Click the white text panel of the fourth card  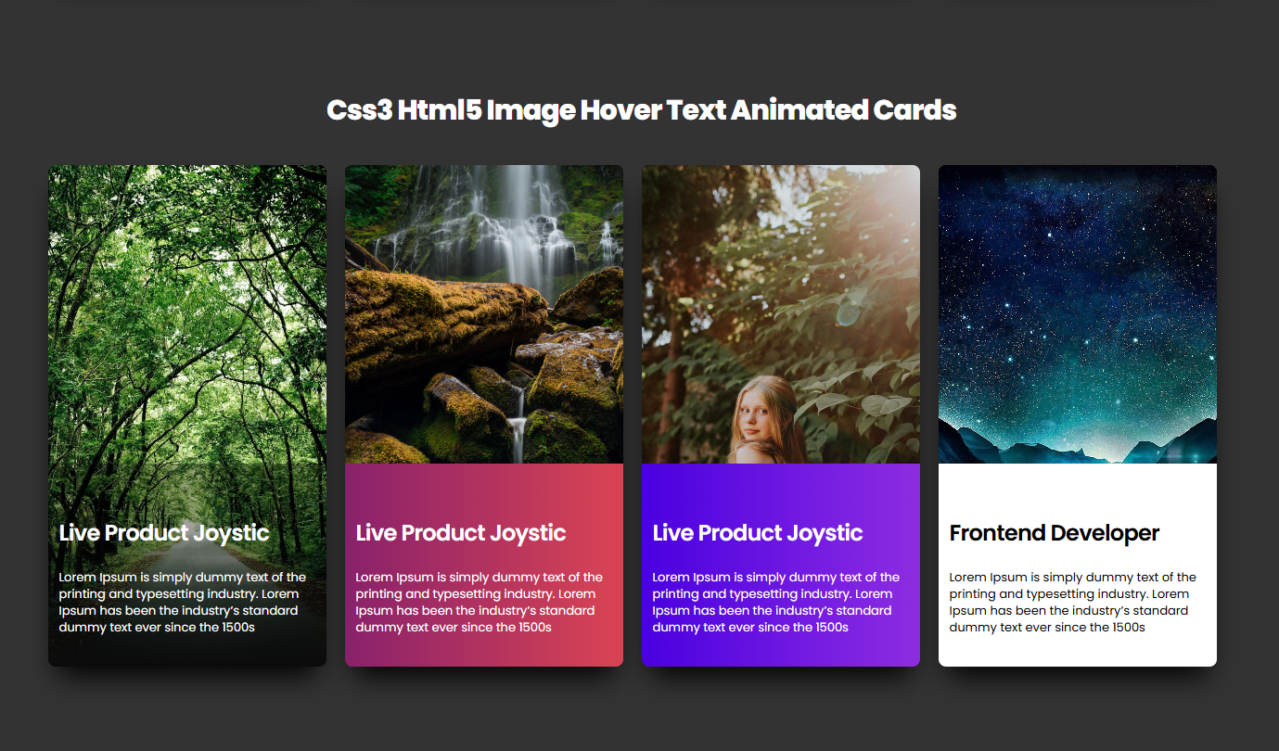pos(1078,565)
